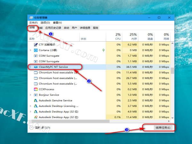Click the Bonjour Service icon
Screen dimensions: 192x144
point(36,95)
